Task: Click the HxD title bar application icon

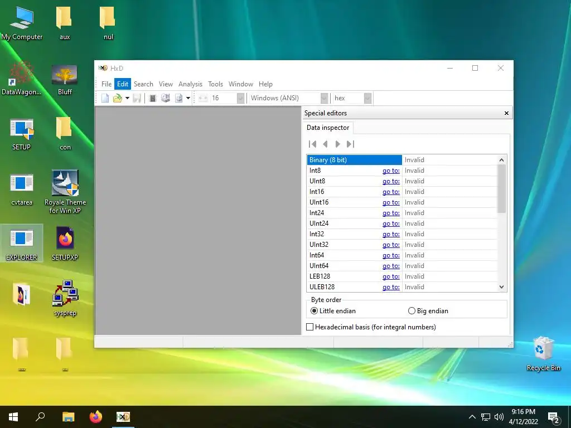Action: click(x=103, y=68)
